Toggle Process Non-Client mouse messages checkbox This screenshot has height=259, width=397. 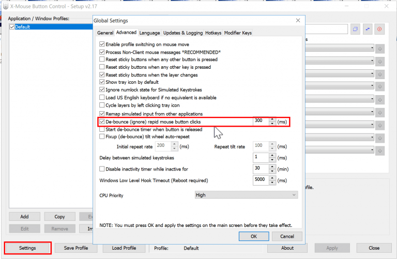click(102, 52)
